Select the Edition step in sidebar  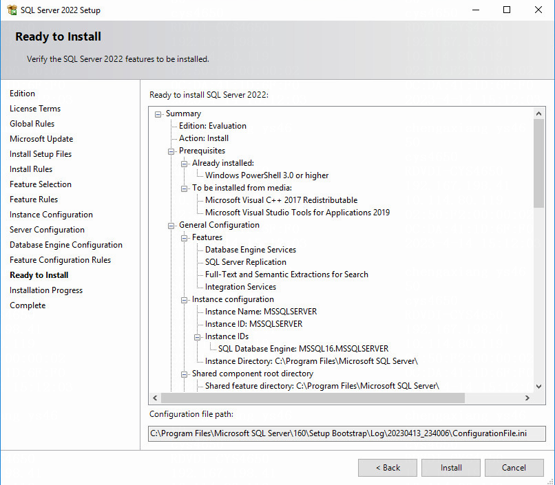(22, 94)
